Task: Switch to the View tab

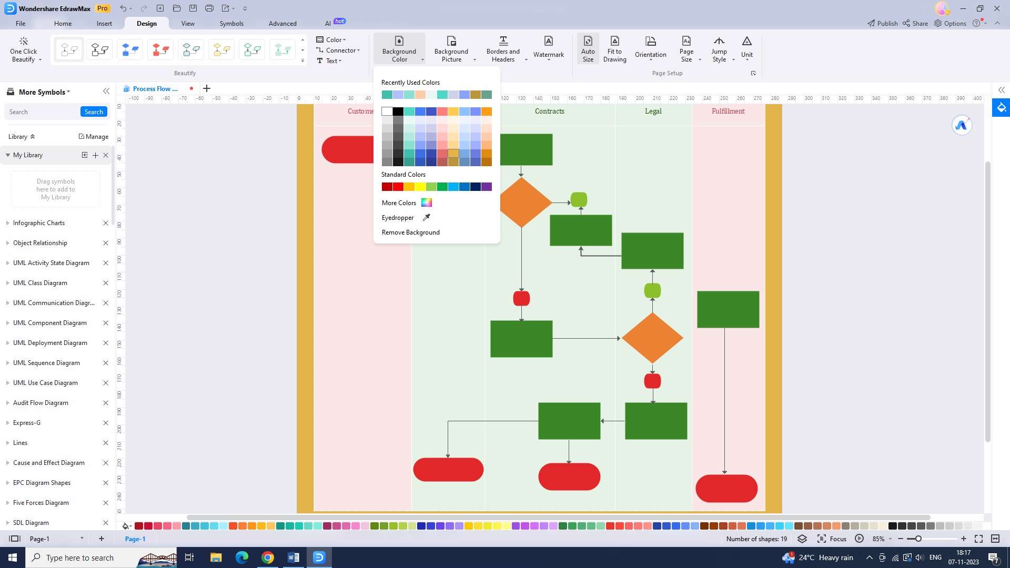Action: click(188, 24)
